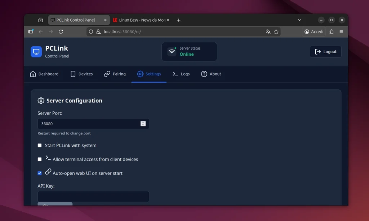Image resolution: width=369 pixels, height=221 pixels.
Task: Click the translate page icon in address bar
Action: (268, 32)
